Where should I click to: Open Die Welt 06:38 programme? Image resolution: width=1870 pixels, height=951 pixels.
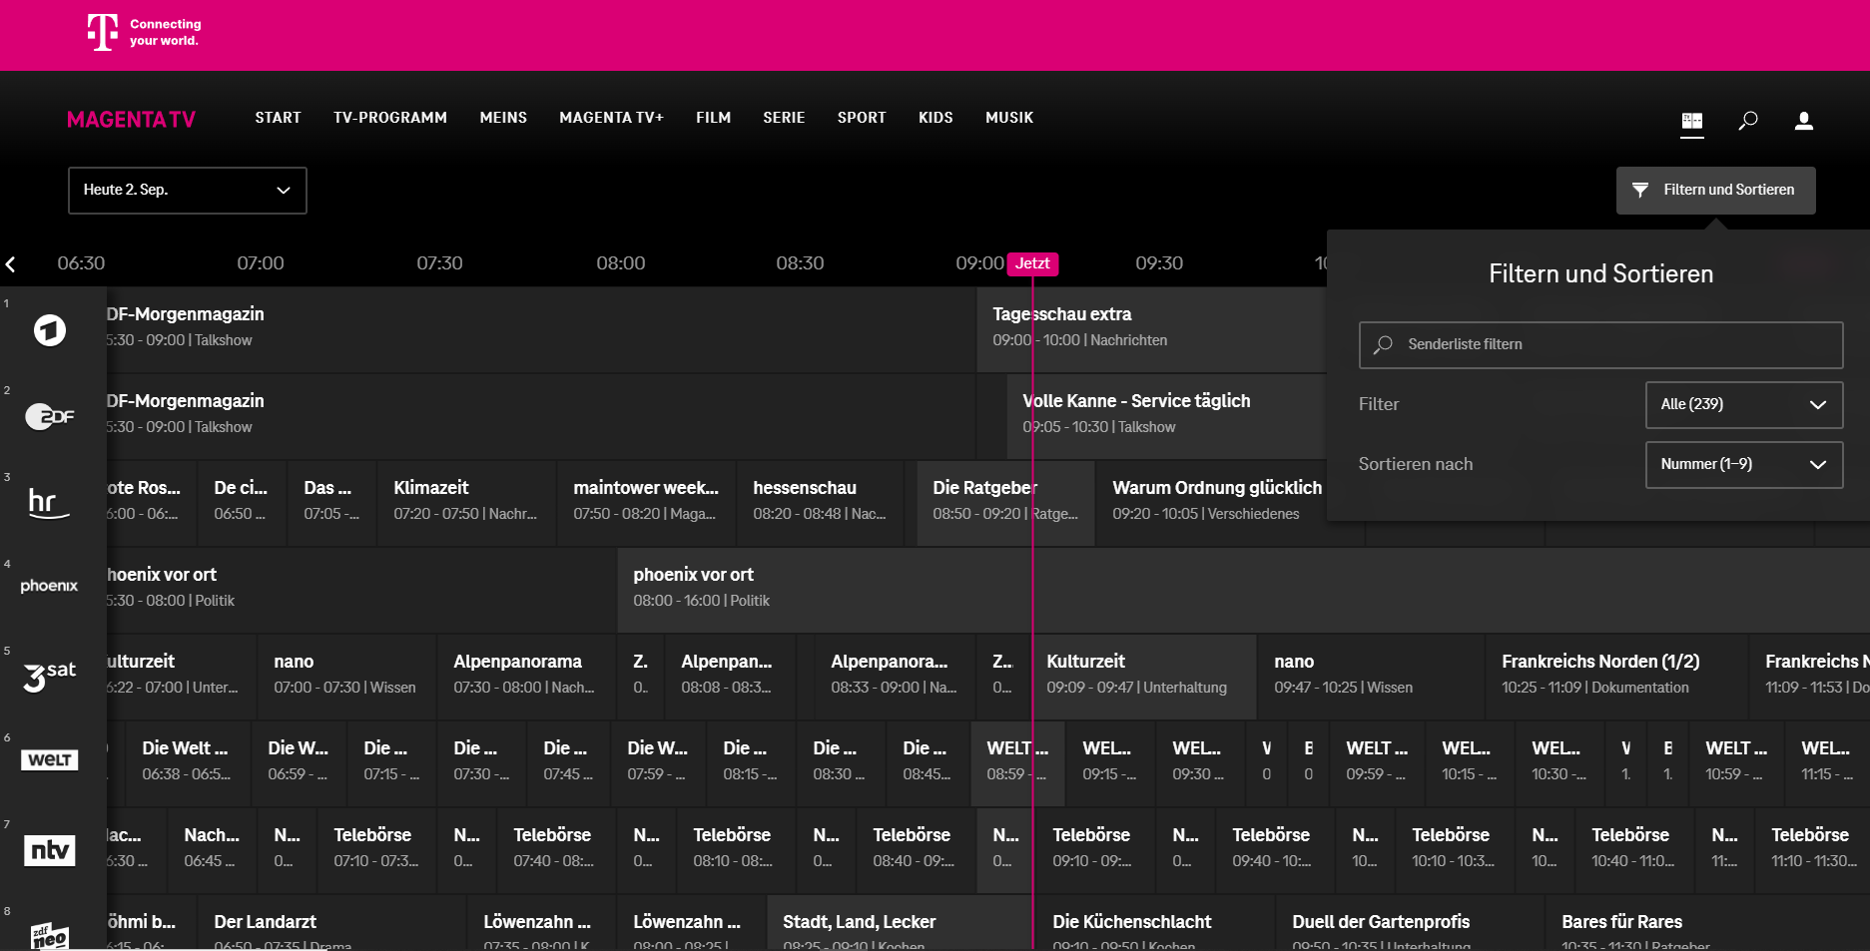tap(187, 763)
